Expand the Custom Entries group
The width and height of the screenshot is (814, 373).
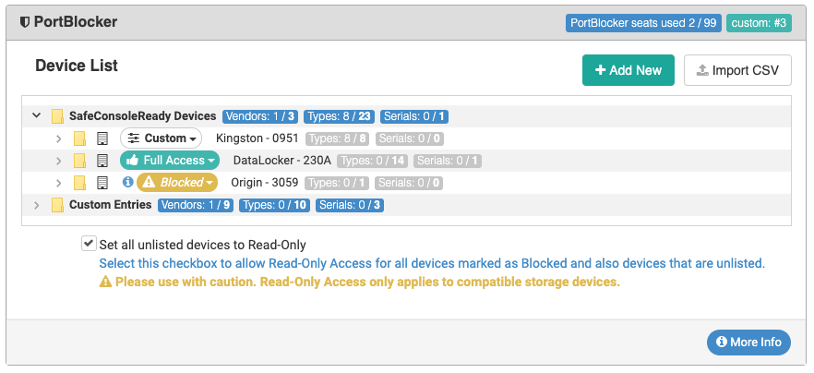pyautogui.click(x=36, y=205)
